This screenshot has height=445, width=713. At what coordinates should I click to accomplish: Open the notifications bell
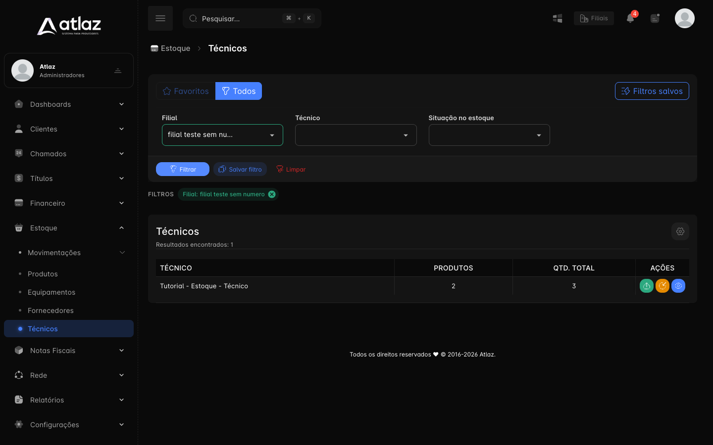(630, 18)
